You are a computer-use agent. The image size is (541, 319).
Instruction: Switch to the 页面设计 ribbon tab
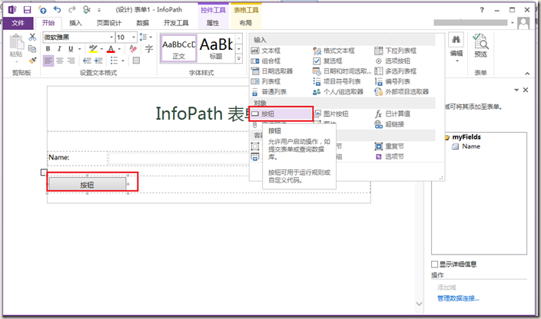click(x=109, y=23)
